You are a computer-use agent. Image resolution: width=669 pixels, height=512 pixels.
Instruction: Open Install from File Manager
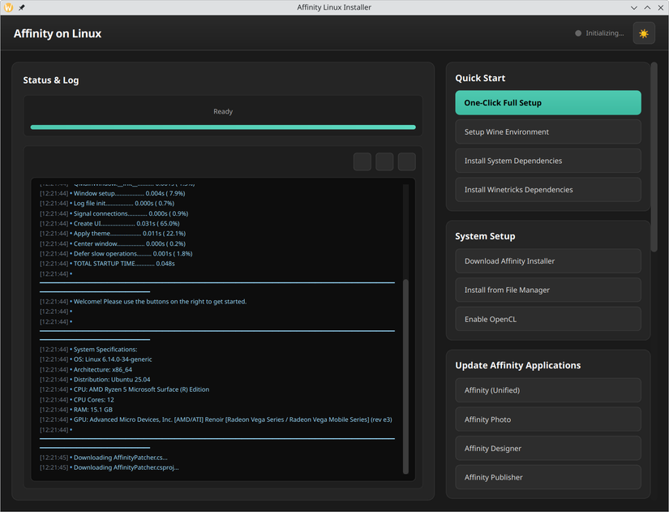pos(547,290)
